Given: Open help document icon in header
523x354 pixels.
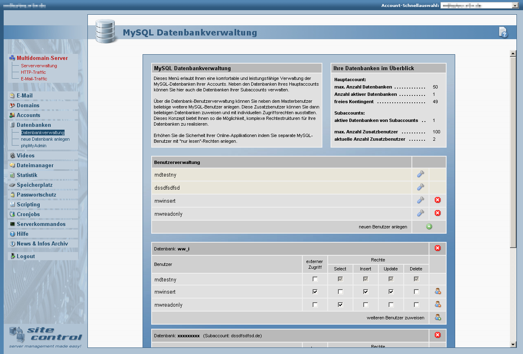Looking at the screenshot, I should 503,33.
